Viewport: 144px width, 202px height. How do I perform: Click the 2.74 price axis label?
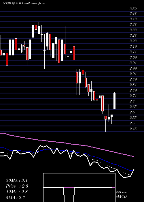coord(133,96)
